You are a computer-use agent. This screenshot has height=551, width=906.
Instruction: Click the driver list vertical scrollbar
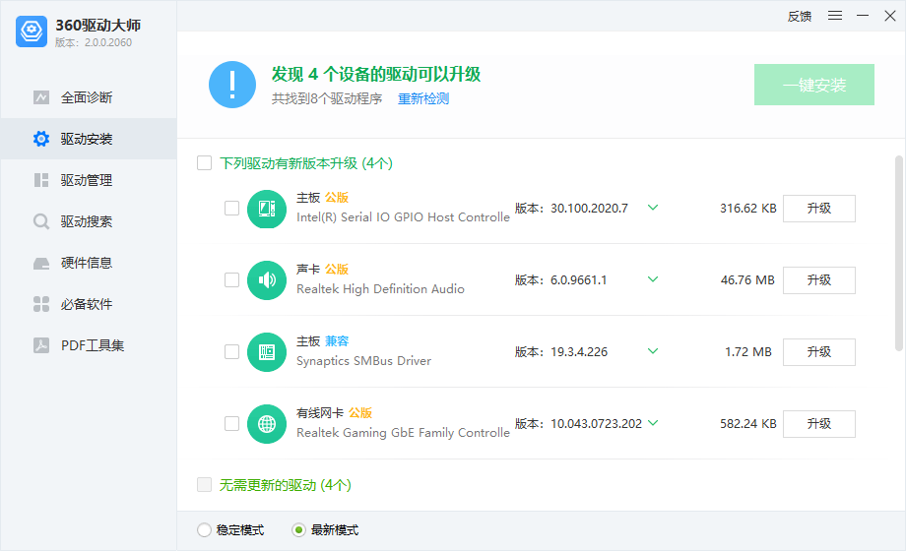click(898, 253)
